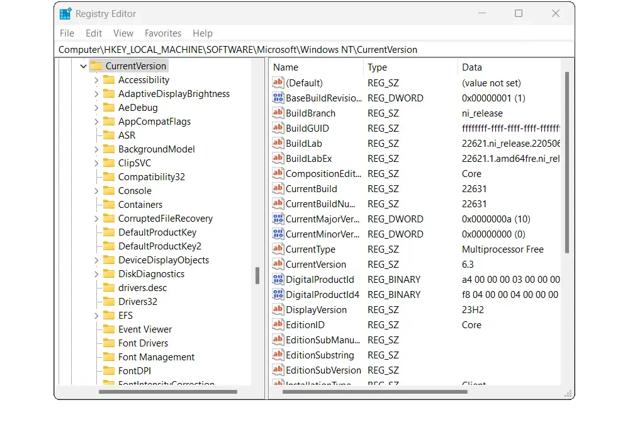Open the View menu

(123, 33)
